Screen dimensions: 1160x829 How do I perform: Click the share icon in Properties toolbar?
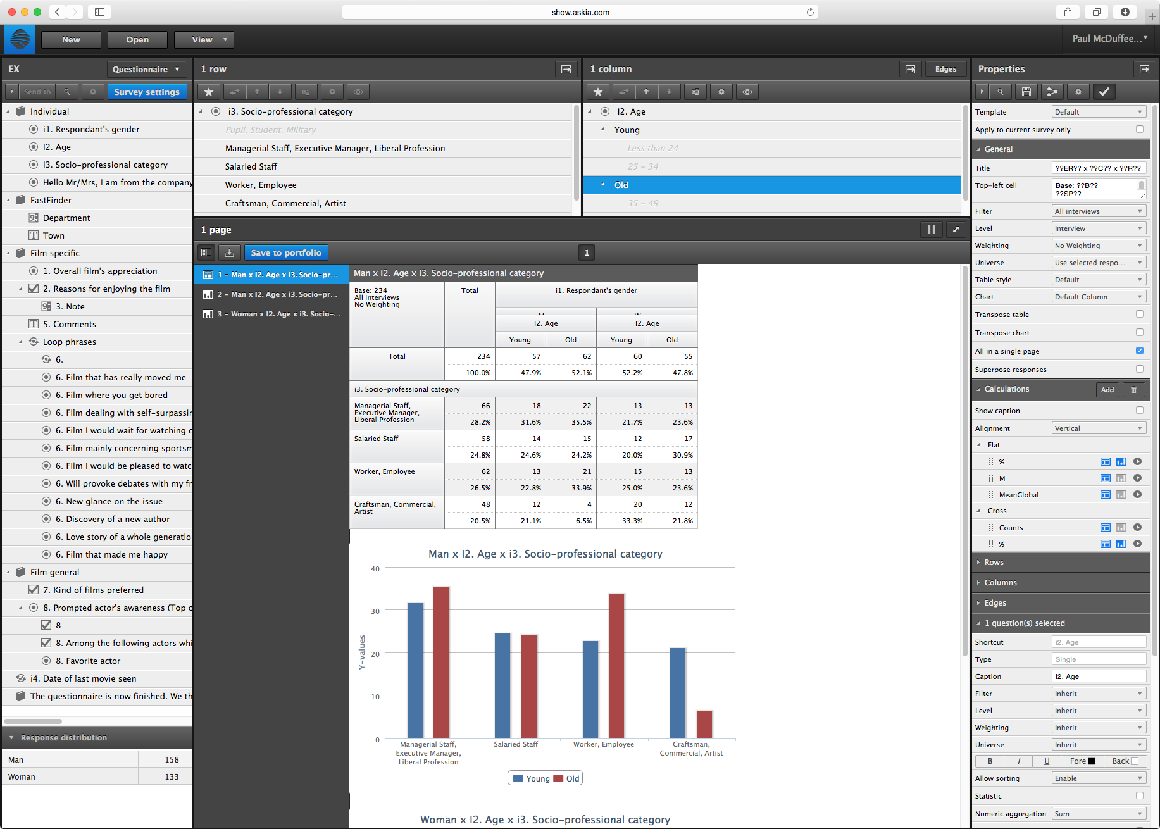(x=1052, y=92)
